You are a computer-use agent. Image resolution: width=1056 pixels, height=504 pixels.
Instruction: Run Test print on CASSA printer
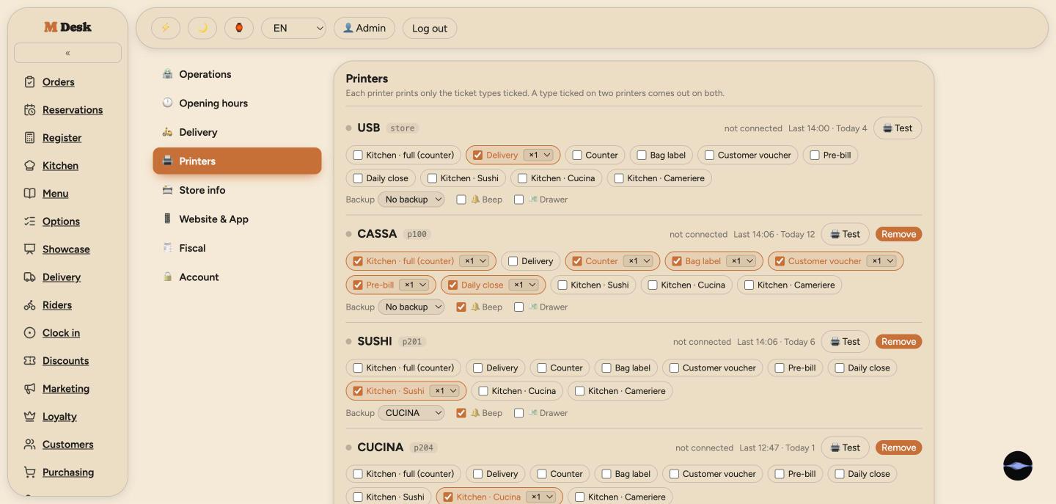pyautogui.click(x=845, y=234)
